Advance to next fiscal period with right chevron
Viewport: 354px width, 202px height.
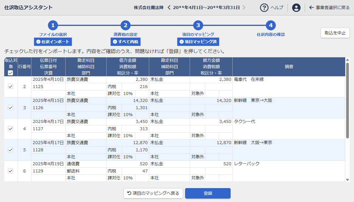coord(244,8)
